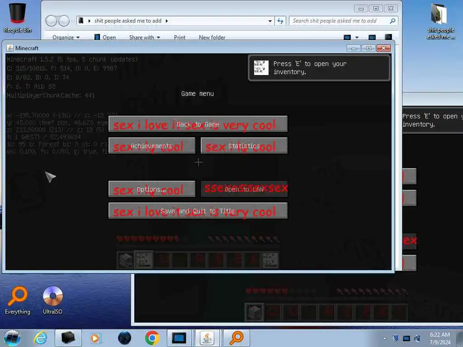This screenshot has height=347, width=463.
Task: Select first hotbar slot in front Minecraft window
Action: coord(126,260)
